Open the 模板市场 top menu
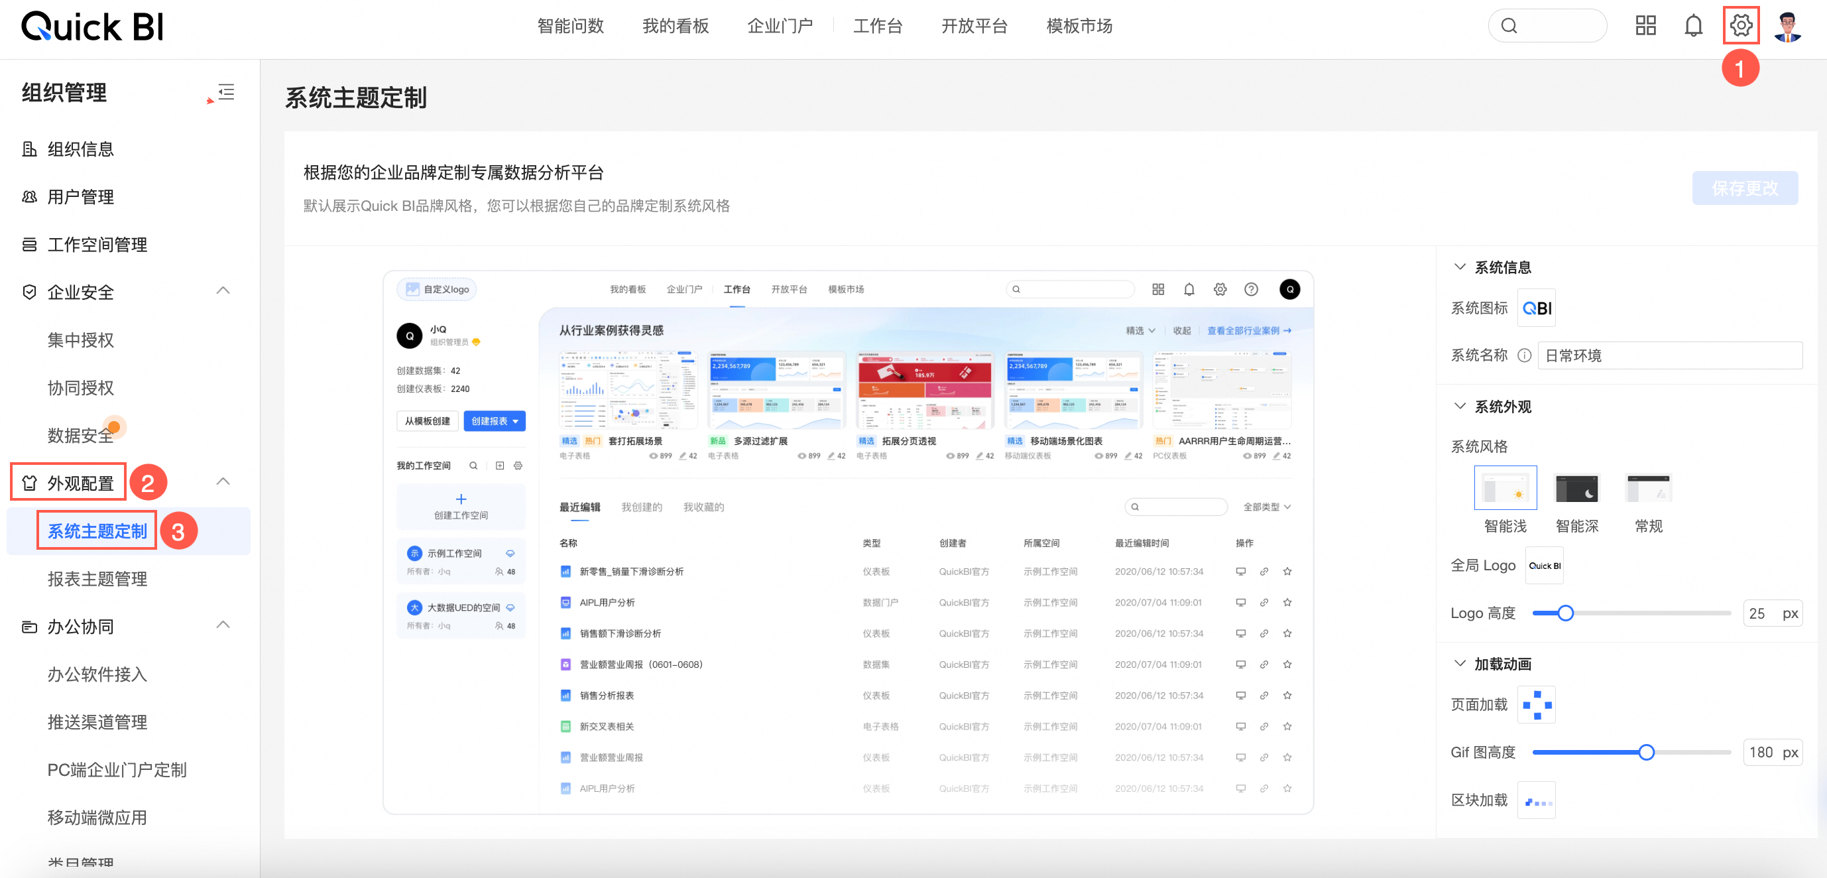Viewport: 1827px width, 878px height. [1079, 27]
